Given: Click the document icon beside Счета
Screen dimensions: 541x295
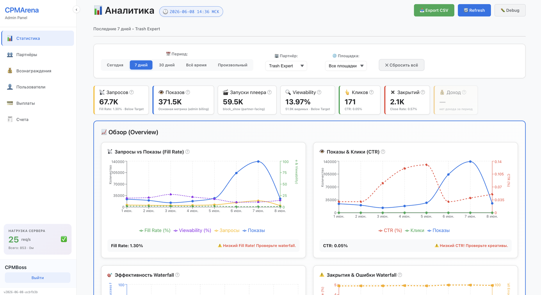Looking at the screenshot, I should (x=10, y=119).
